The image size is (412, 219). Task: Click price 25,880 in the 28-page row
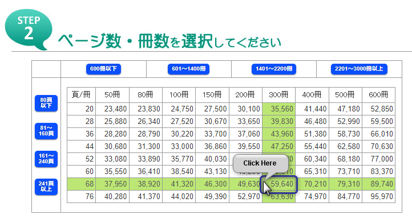[x=112, y=122]
